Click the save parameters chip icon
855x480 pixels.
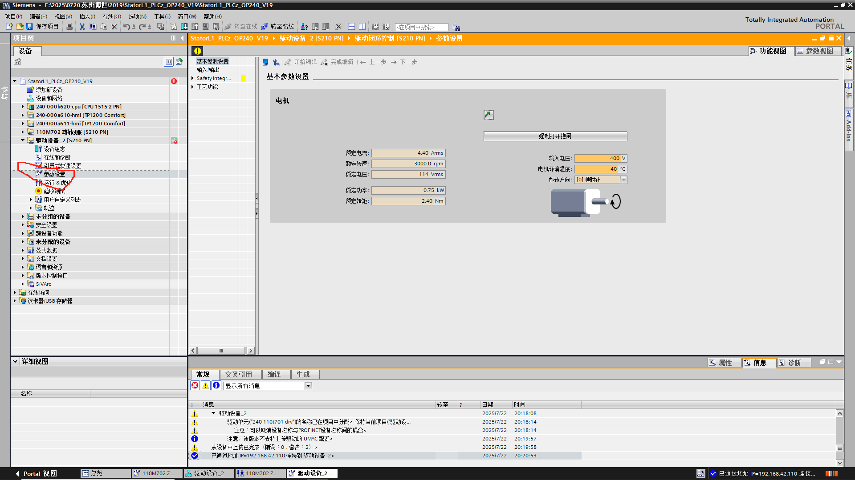click(x=265, y=62)
